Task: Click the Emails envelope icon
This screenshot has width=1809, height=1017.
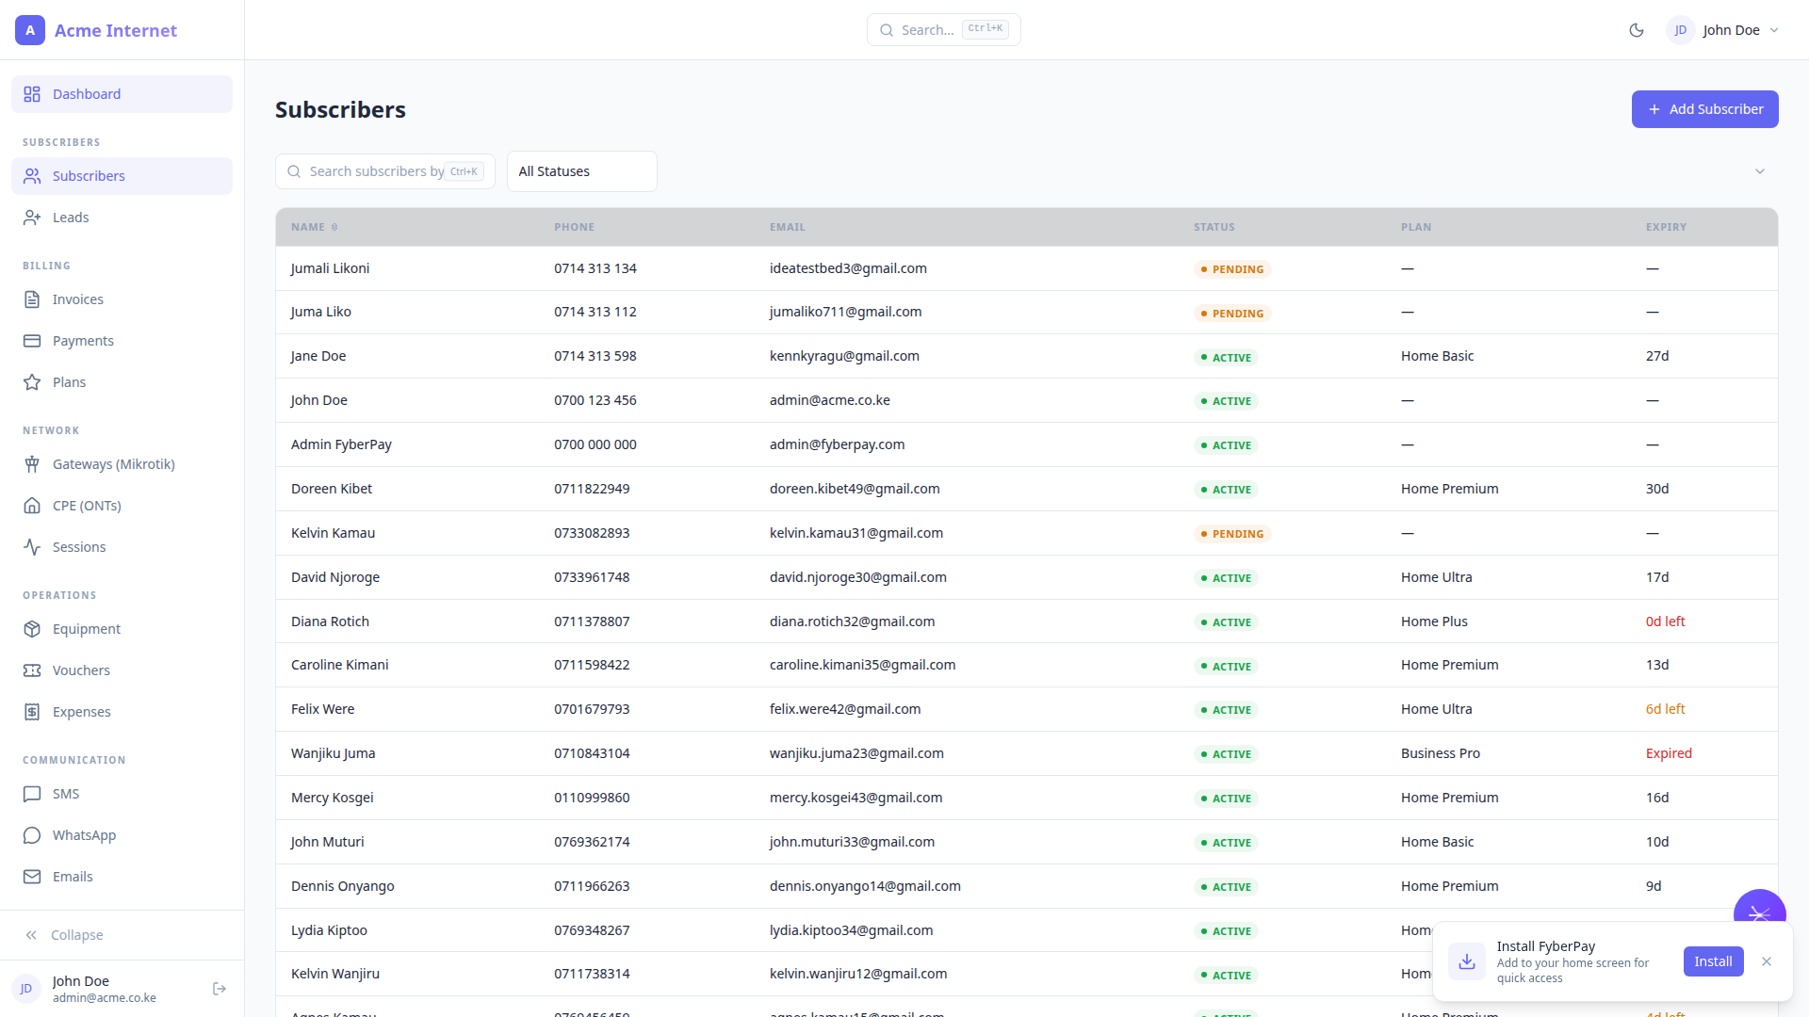Action: 32,877
